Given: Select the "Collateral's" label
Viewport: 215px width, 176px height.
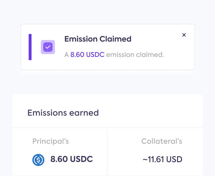Looking at the screenshot, I should tap(162, 141).
